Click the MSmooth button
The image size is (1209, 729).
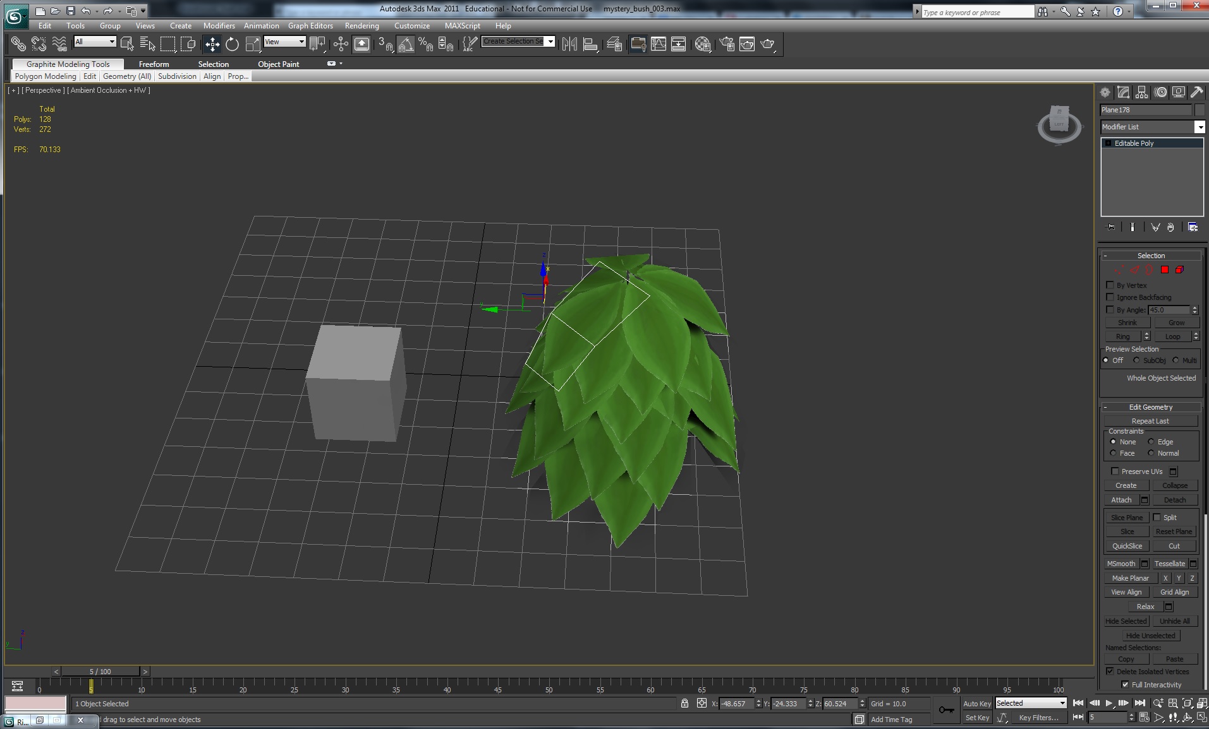click(1121, 564)
